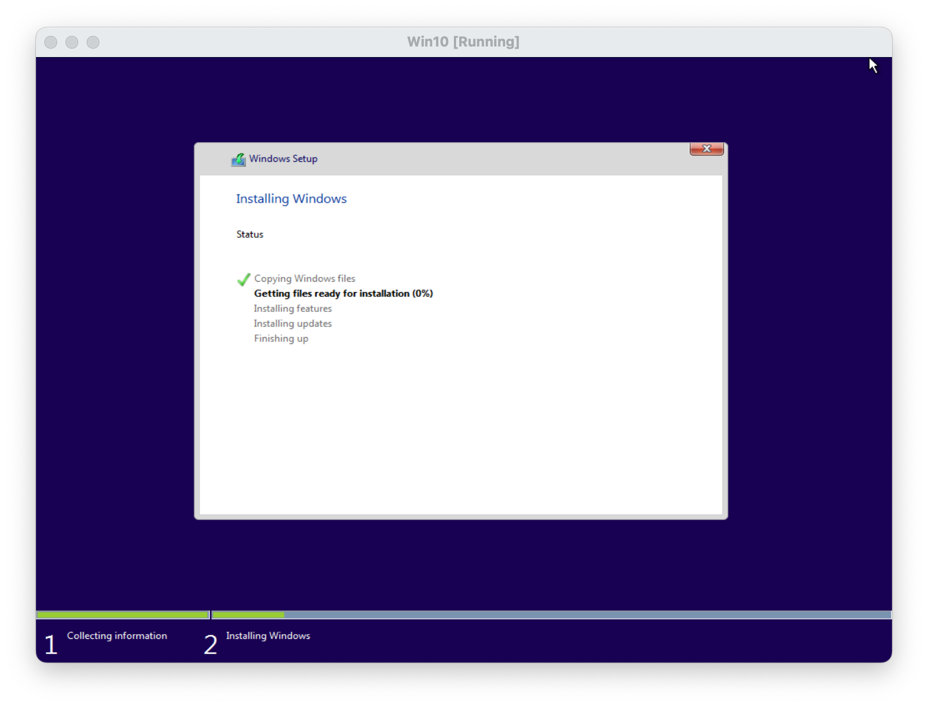Viewport: 928px width, 707px height.
Task: Click the 'Windows Setup' dialog title text
Action: 283,159
